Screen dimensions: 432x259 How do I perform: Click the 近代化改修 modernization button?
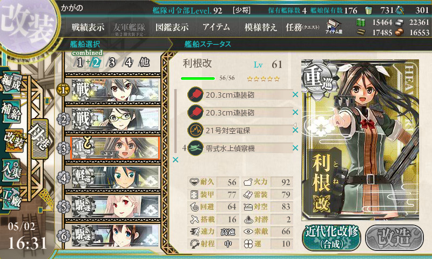332,237
